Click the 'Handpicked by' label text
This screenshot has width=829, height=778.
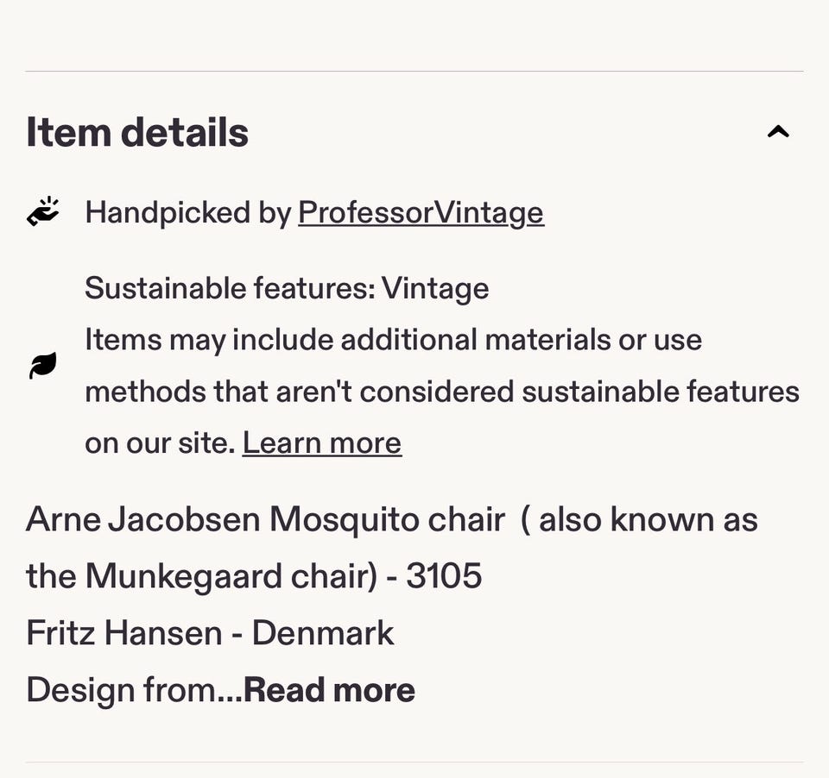187,212
